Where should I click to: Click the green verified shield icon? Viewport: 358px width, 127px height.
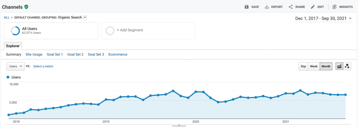(x=27, y=7)
